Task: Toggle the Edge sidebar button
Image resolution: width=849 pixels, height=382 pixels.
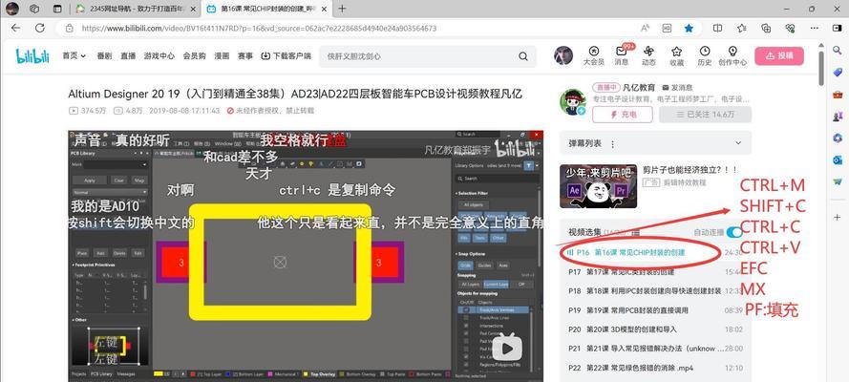Action: (838, 28)
